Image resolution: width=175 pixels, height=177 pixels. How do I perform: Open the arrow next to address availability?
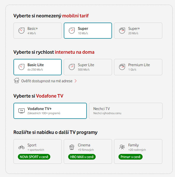[x=76, y=81]
